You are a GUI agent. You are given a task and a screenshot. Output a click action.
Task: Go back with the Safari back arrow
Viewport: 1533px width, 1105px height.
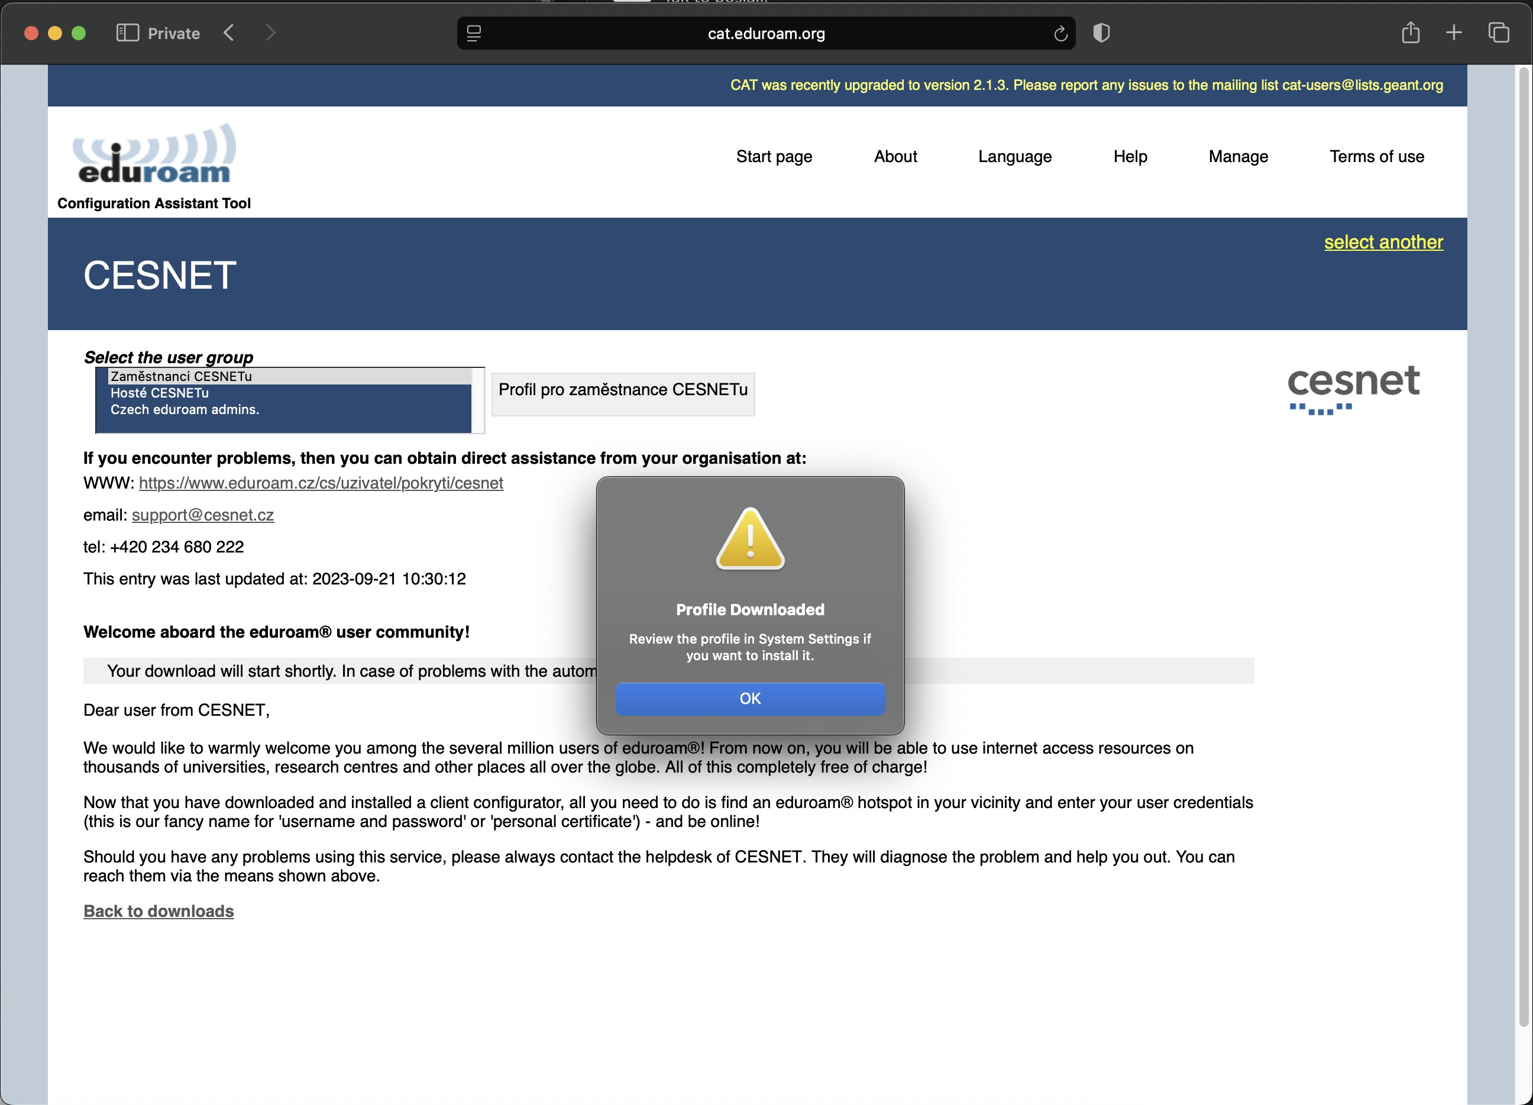tap(229, 33)
